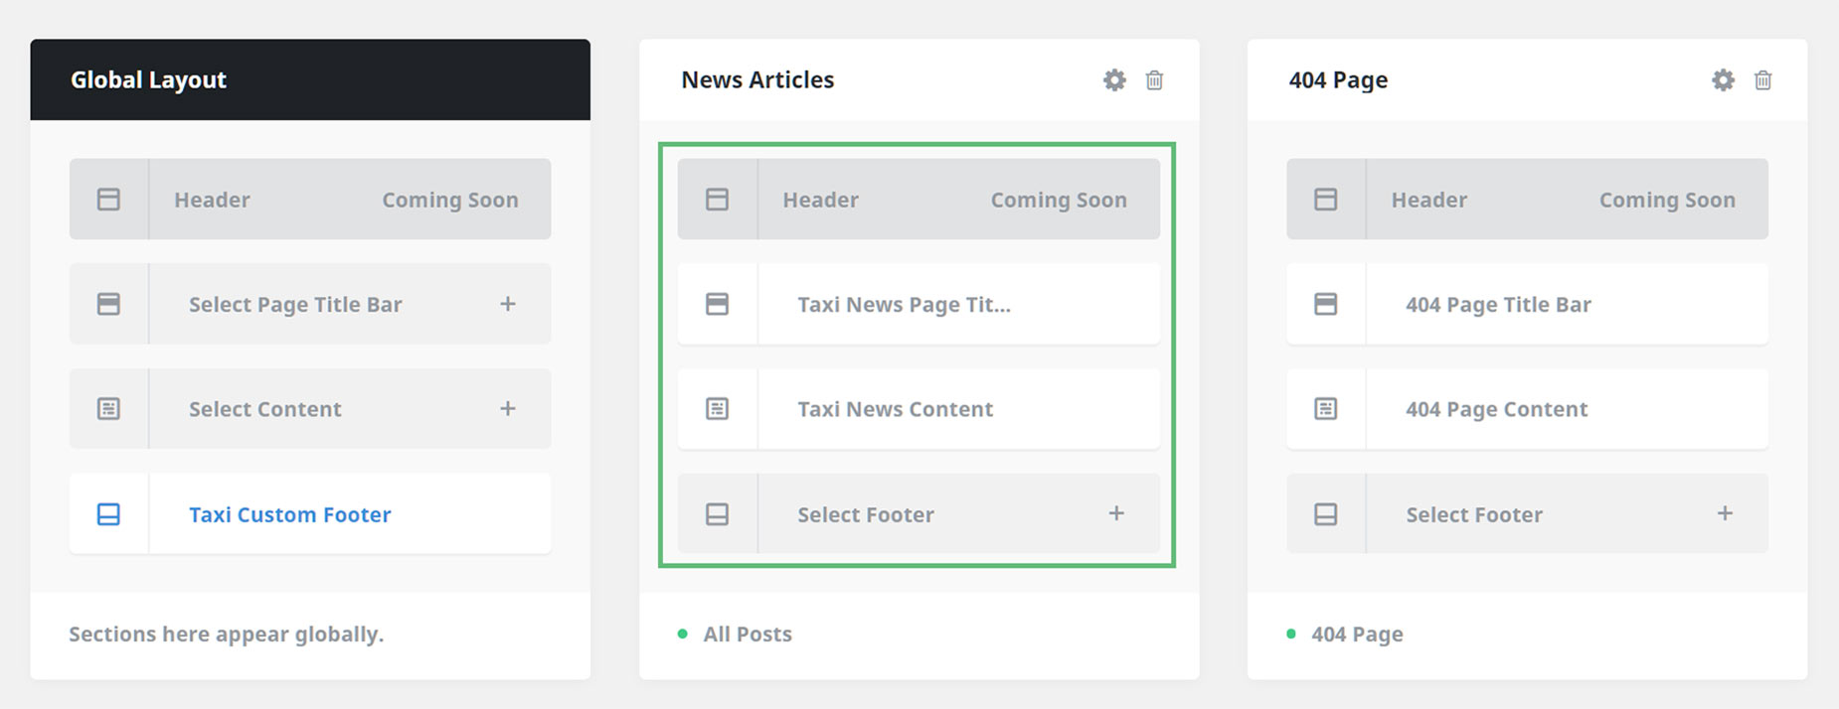Delete the 404 Page layout with trash icon

tap(1762, 80)
